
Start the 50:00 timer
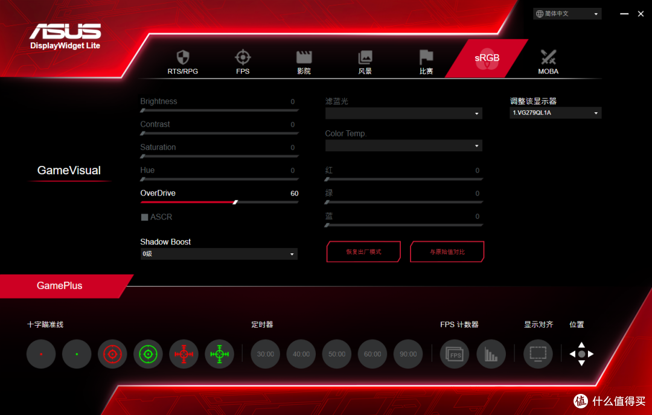click(x=337, y=354)
